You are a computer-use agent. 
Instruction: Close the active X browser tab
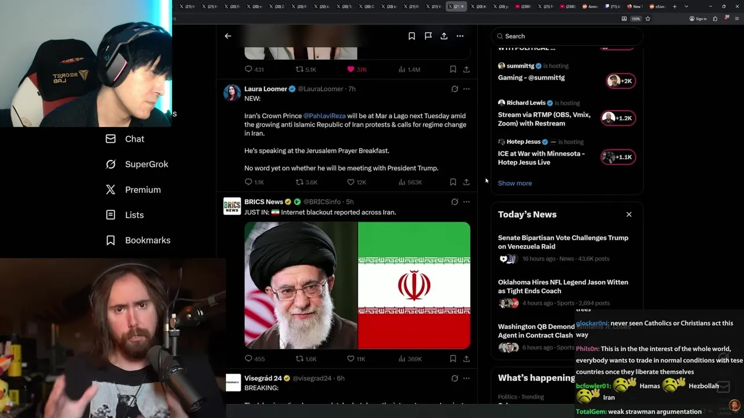(x=463, y=6)
